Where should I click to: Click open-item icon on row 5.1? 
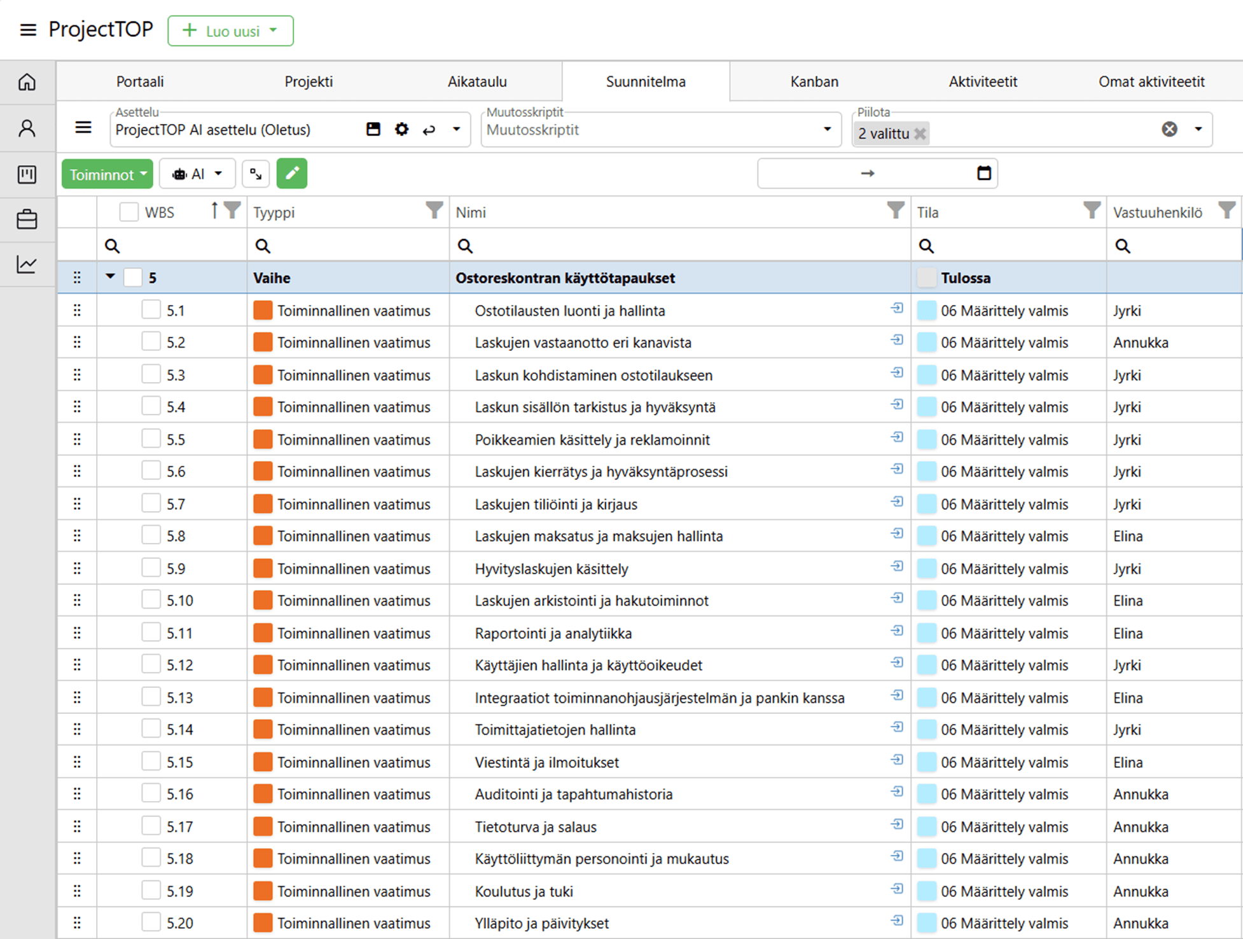pyautogui.click(x=897, y=308)
